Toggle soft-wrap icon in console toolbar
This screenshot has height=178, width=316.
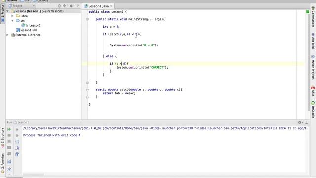[17, 142]
